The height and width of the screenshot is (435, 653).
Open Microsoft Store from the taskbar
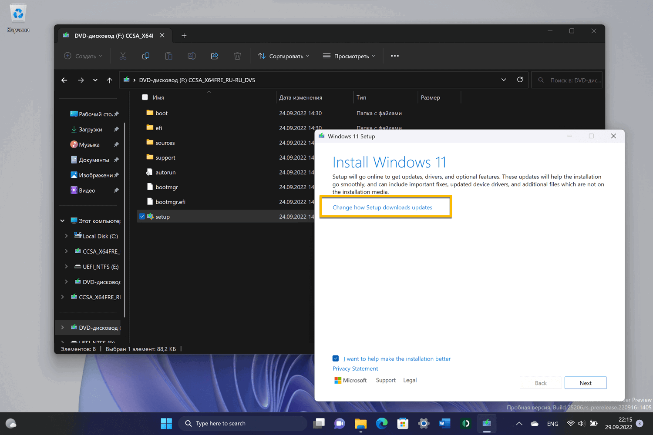pyautogui.click(x=403, y=423)
